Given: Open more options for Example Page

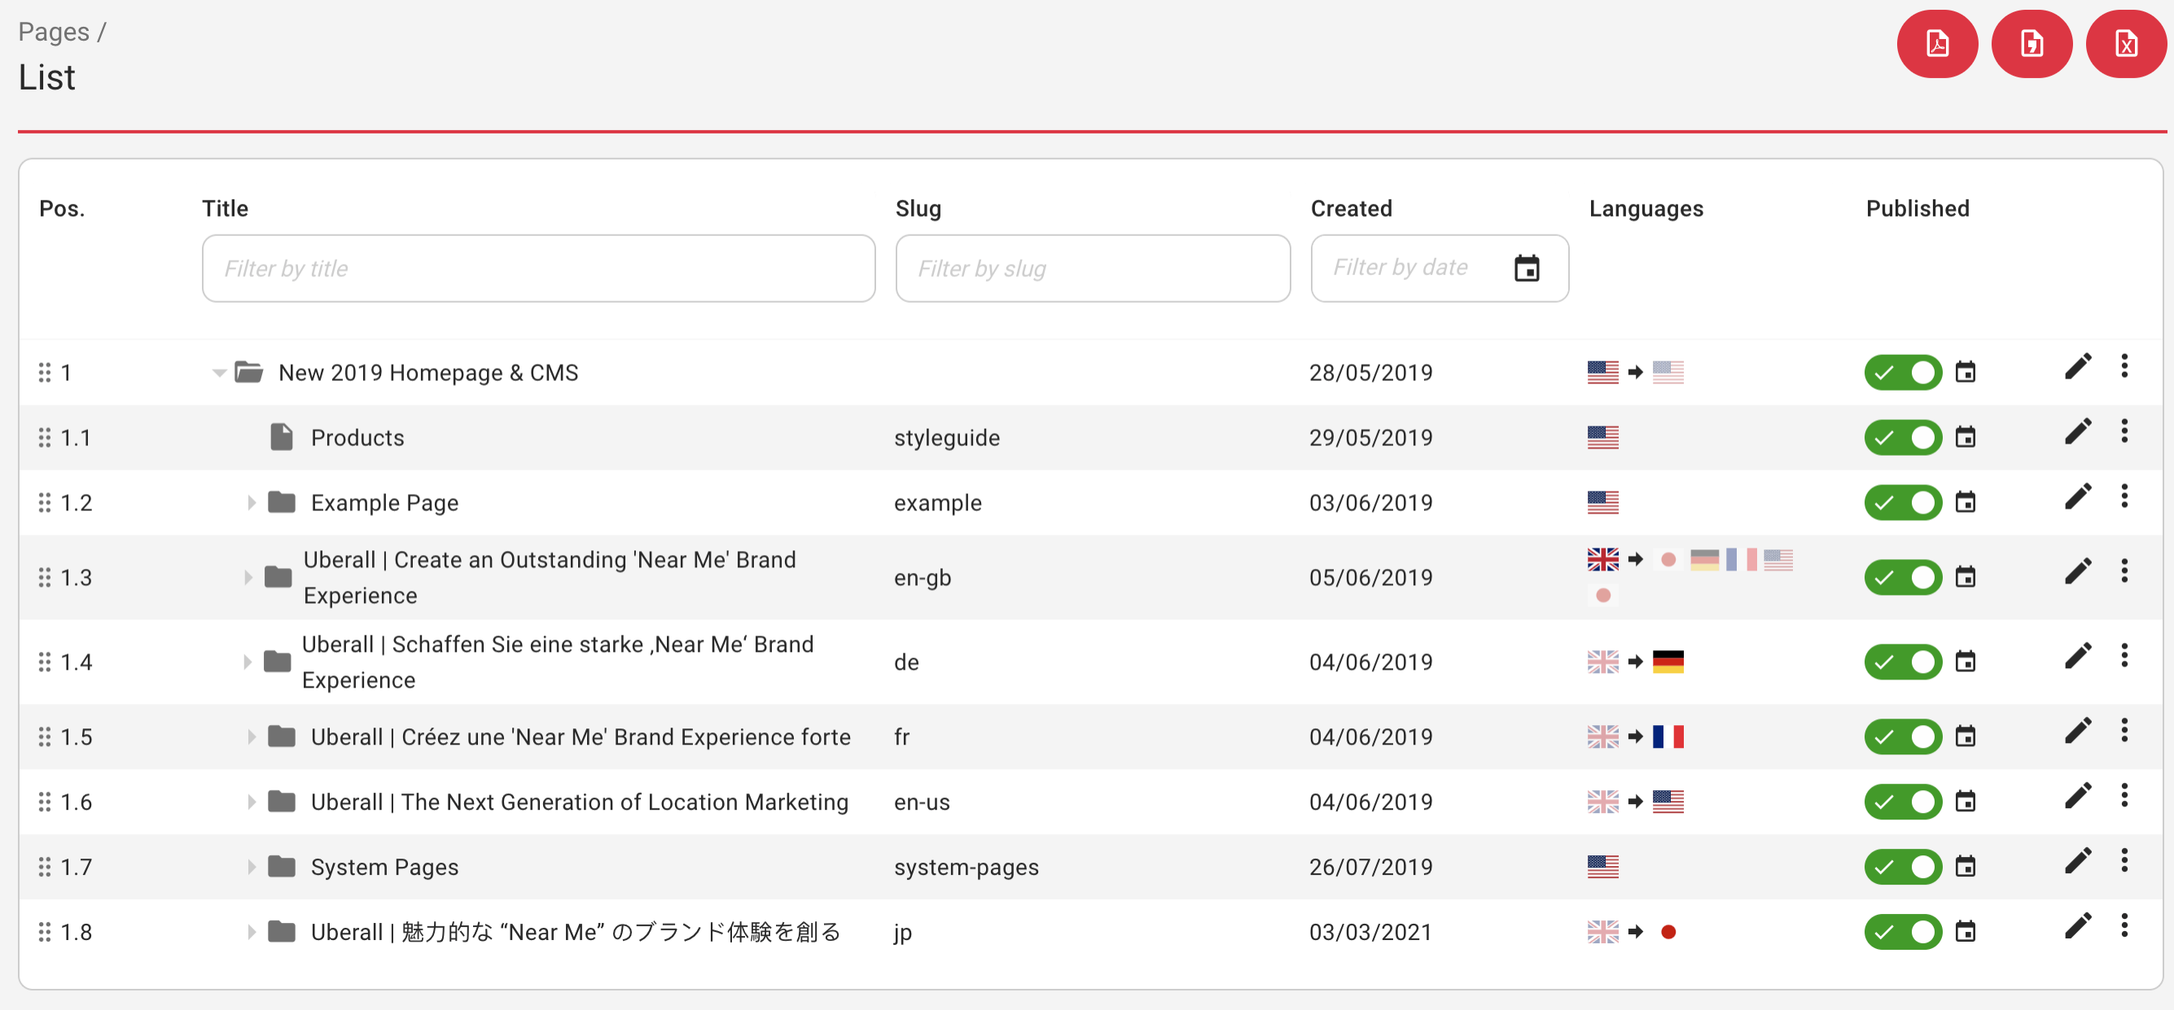Looking at the screenshot, I should pos(2124,496).
